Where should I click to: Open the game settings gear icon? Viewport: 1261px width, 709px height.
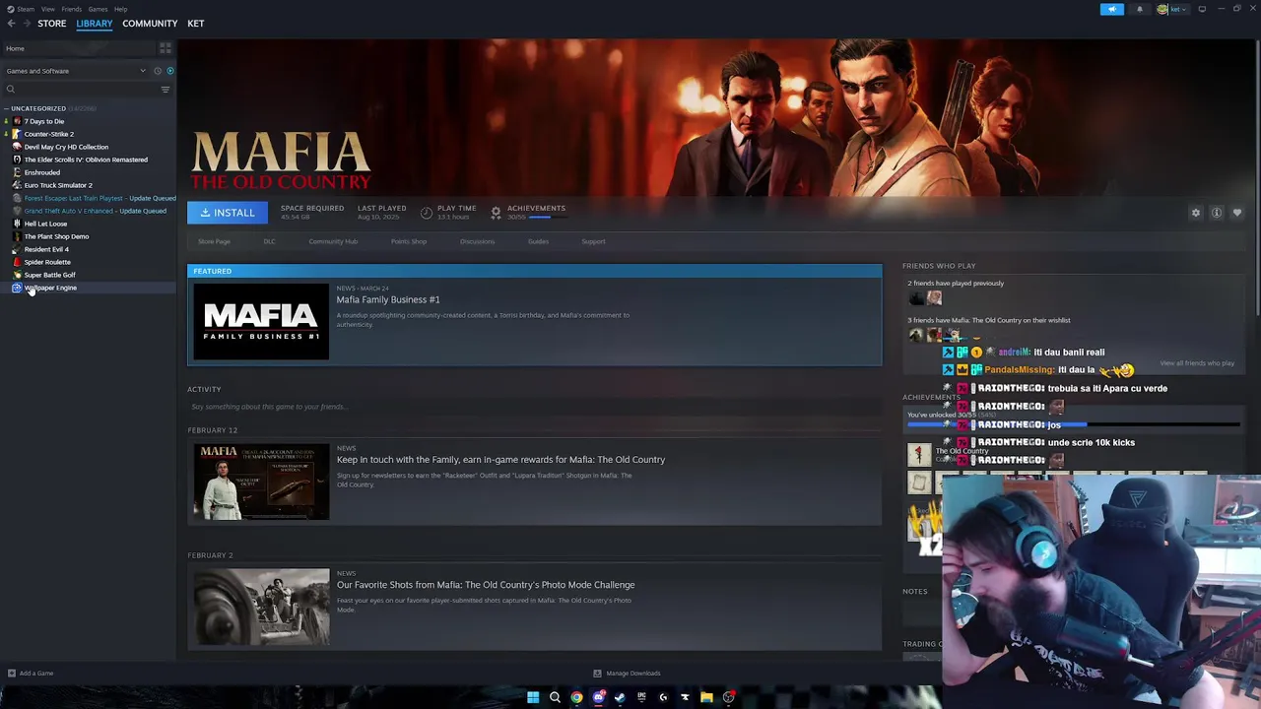pos(1196,213)
